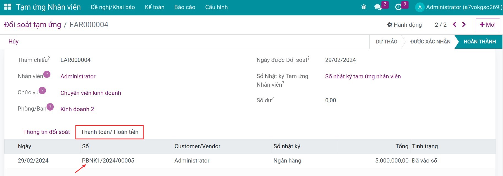The width and height of the screenshot is (503, 176).
Task: Open the conversations chat icon
Action: [378, 7]
